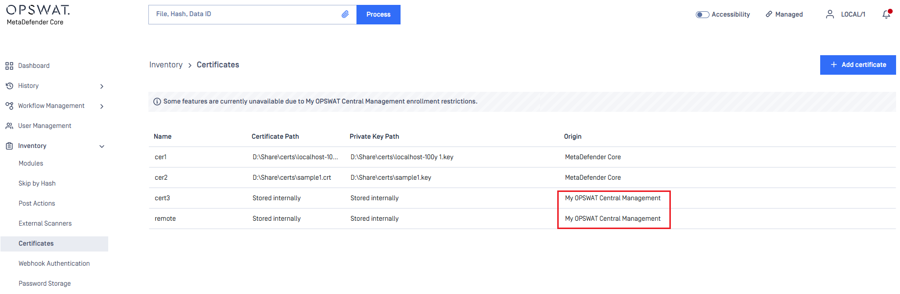Image resolution: width=900 pixels, height=294 pixels.
Task: Click the Workflow Management icon
Action: coord(9,106)
